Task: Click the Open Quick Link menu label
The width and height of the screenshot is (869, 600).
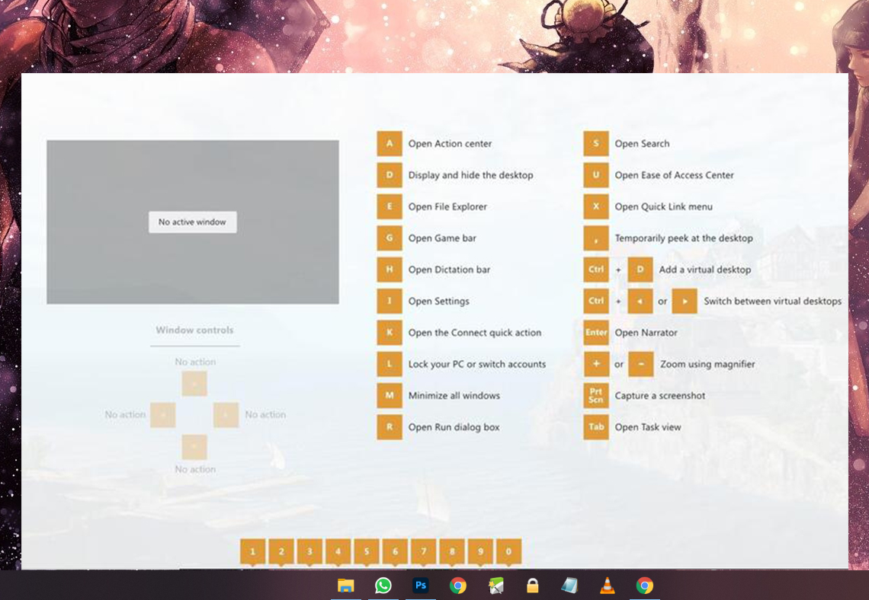Action: [664, 206]
